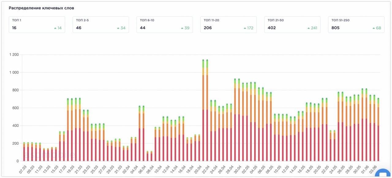392x178 pixels.
Task: Click the up arrow icon in ТОП 6-10 card
Action: (182, 28)
